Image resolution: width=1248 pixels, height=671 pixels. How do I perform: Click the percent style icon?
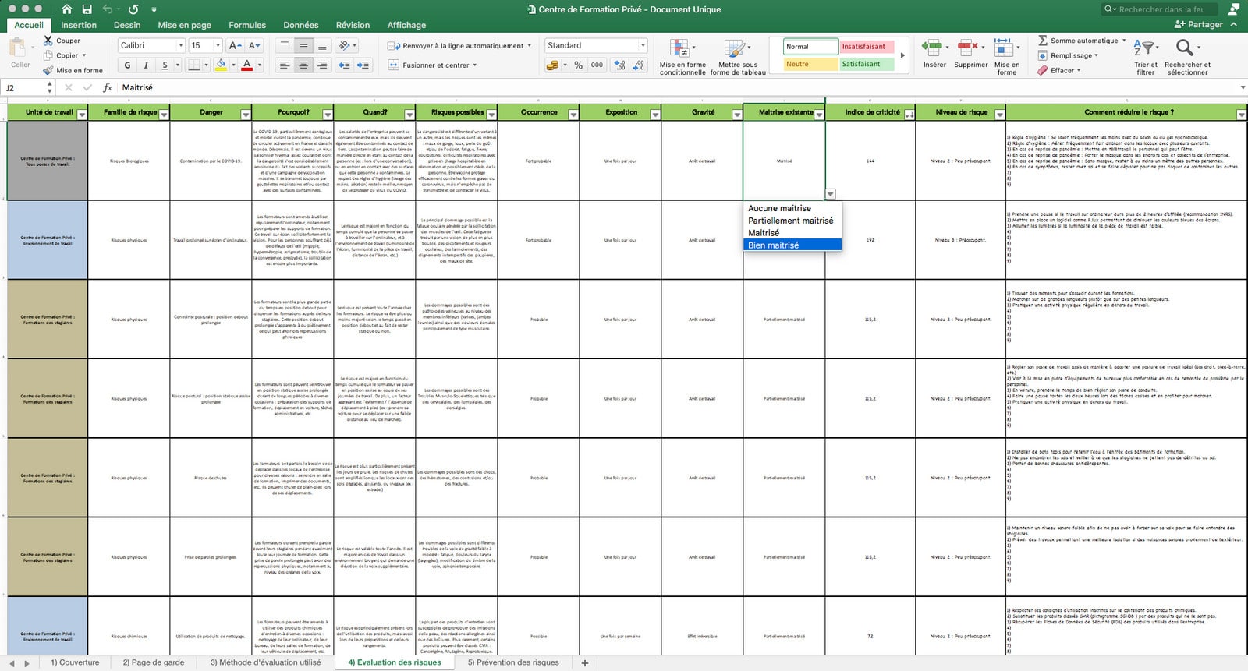[578, 65]
